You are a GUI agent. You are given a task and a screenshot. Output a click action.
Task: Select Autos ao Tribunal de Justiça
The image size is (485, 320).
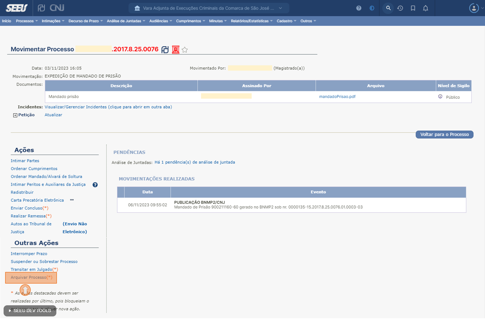tap(31, 228)
